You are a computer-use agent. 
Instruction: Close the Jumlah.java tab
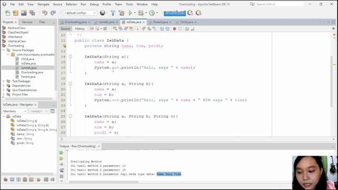117,22
